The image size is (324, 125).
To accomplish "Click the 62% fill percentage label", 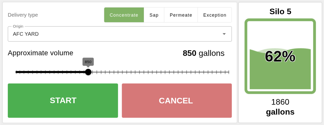I will point(280,56).
